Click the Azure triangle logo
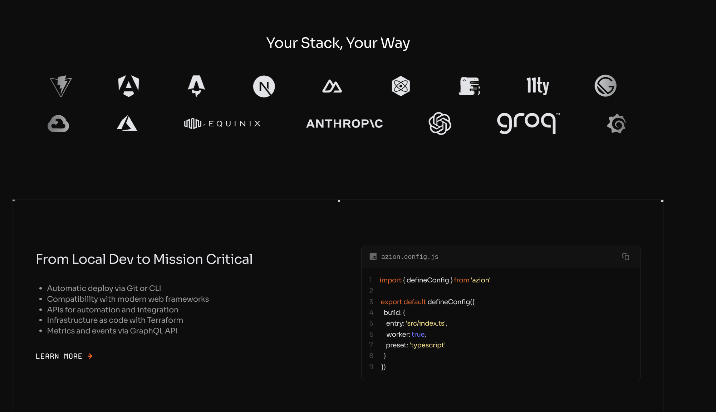This screenshot has width=716, height=412. [127, 124]
